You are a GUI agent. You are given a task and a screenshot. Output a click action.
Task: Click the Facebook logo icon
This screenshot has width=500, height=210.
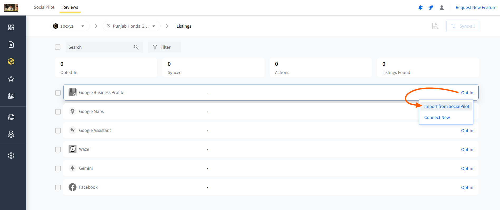coord(73,187)
